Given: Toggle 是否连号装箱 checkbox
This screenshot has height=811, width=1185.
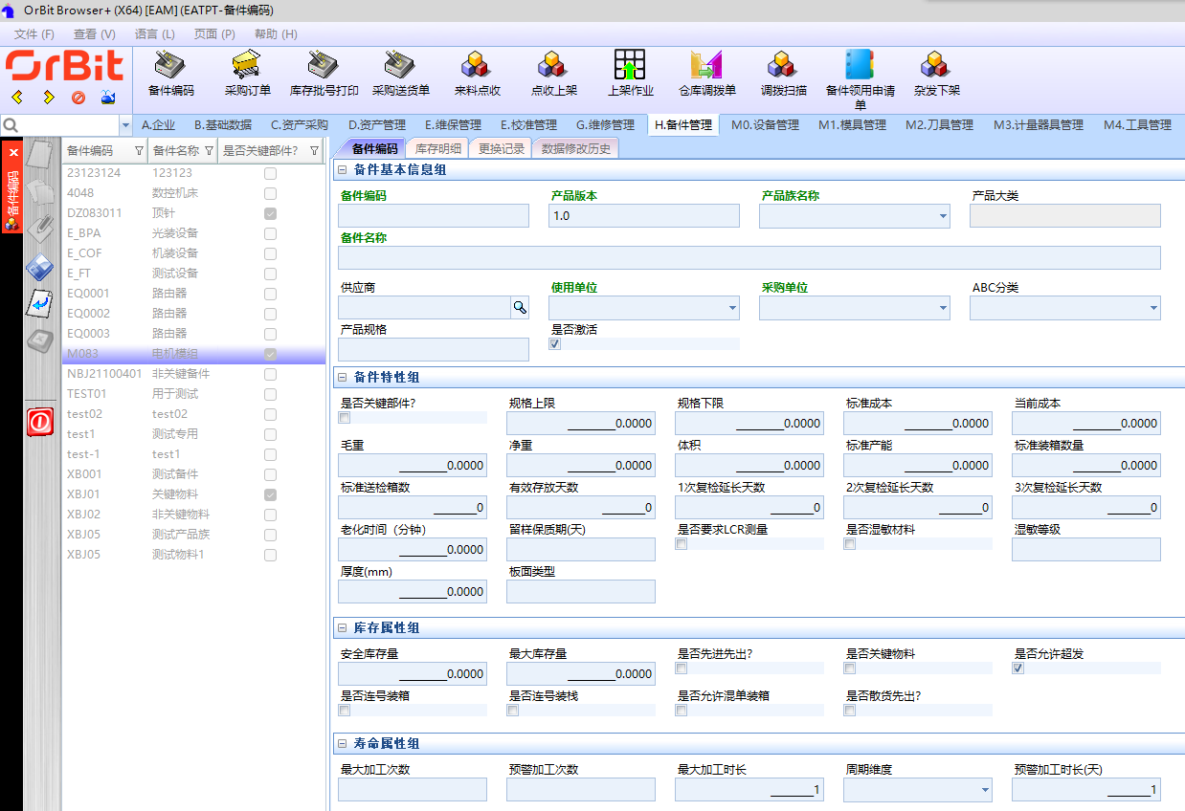Looking at the screenshot, I should pyautogui.click(x=345, y=711).
